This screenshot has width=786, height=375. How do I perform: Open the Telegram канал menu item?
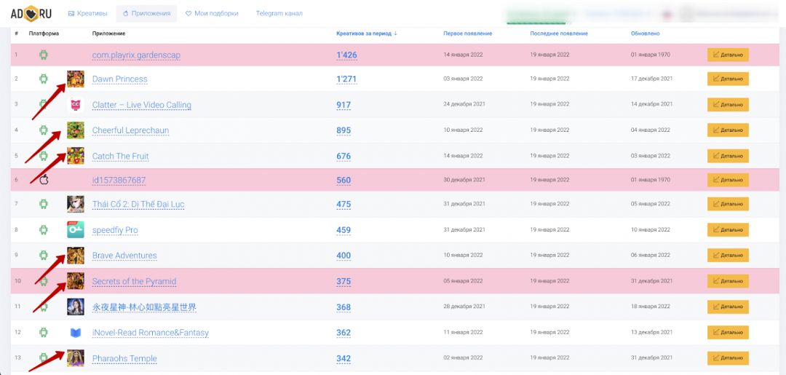(279, 13)
